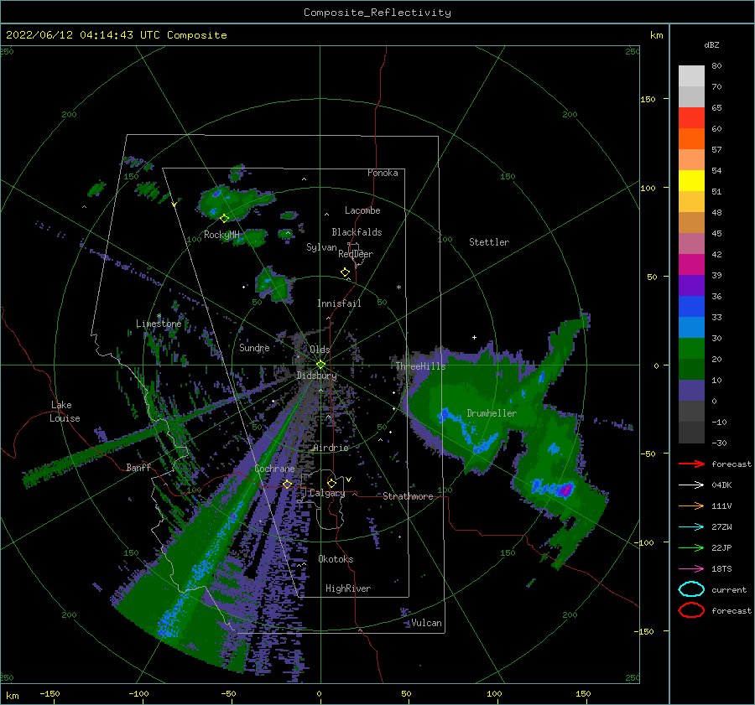Viewport: 755px width, 705px height.
Task: Click the Ponoka city label
Action: (x=383, y=173)
